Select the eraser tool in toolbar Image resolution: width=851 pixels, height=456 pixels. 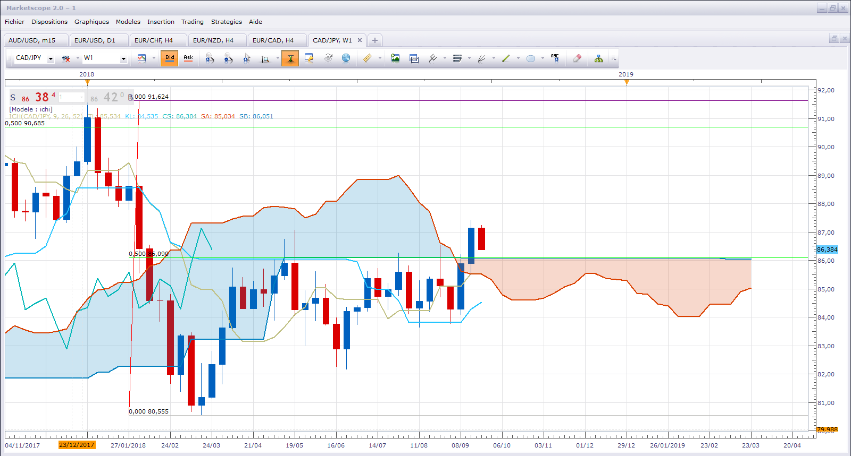[577, 58]
